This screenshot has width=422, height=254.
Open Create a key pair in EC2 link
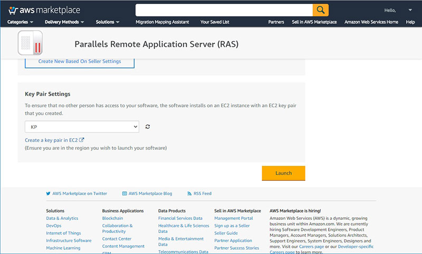point(54,140)
